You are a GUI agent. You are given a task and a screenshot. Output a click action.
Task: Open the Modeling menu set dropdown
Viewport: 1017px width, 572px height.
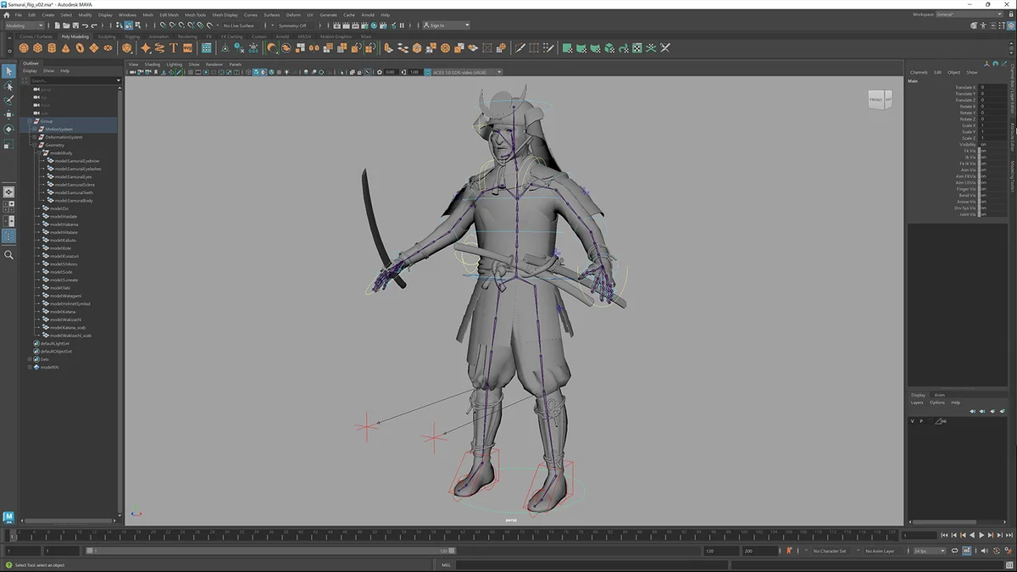pos(25,25)
